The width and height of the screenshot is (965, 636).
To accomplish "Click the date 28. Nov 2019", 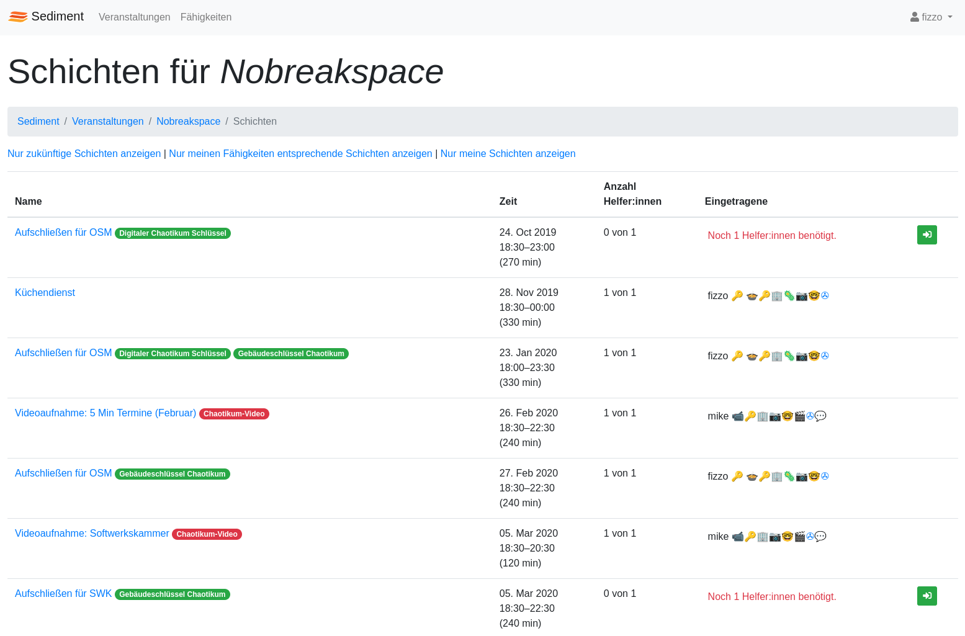I will pyautogui.click(x=529, y=293).
